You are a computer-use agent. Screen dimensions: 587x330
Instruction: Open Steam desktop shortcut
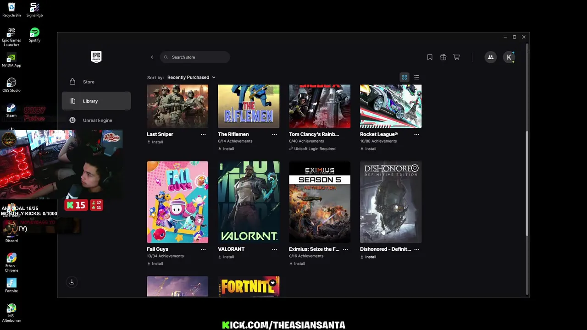click(11, 110)
